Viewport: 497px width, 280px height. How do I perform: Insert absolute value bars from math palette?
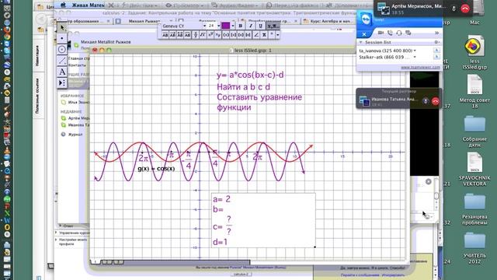tap(248, 35)
